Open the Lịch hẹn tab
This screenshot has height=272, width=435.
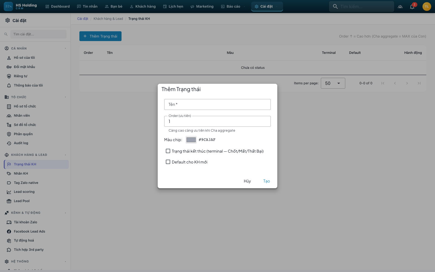[x=173, y=7]
